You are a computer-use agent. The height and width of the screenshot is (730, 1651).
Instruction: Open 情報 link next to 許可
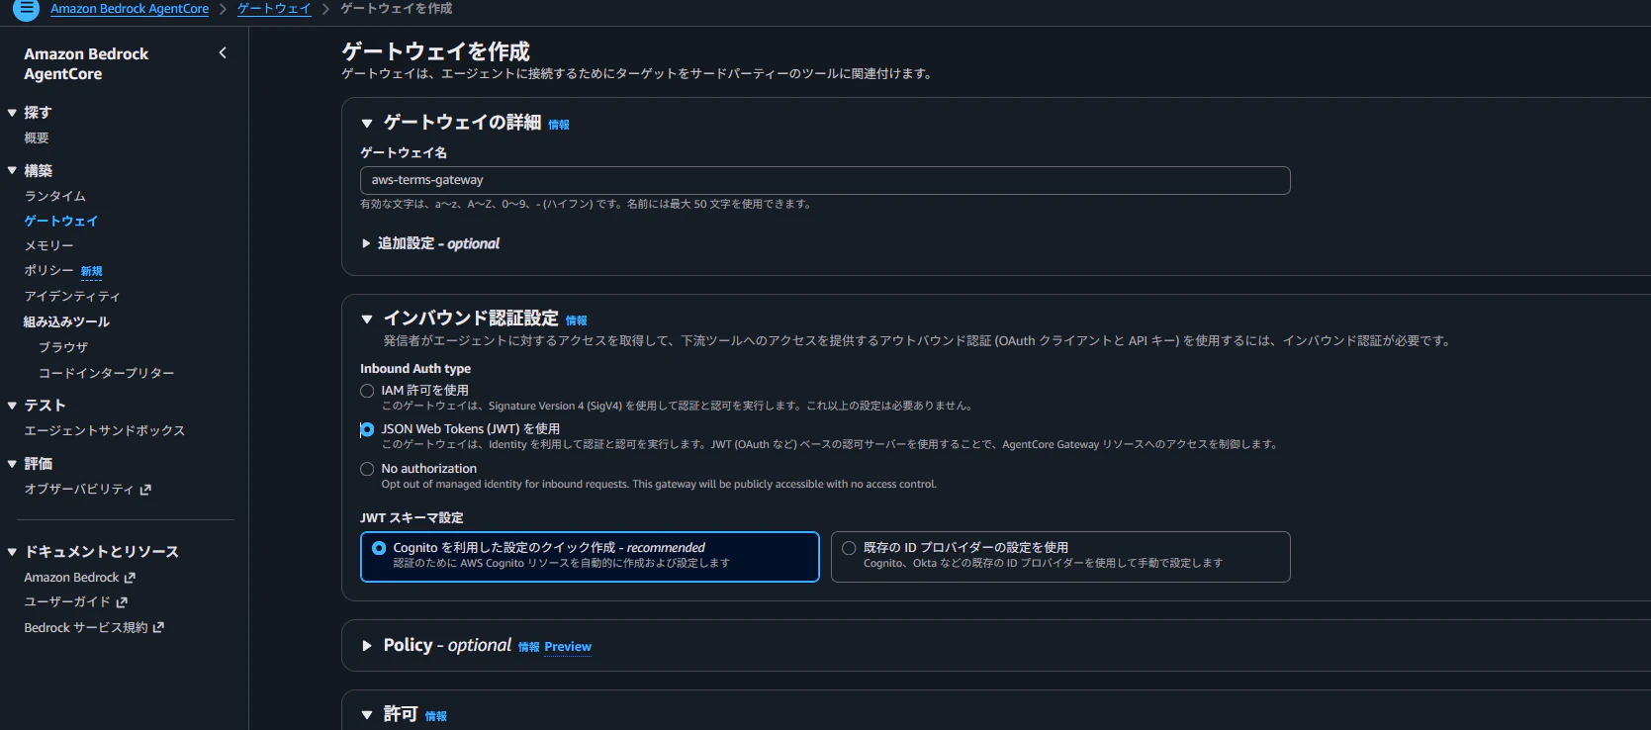click(436, 716)
